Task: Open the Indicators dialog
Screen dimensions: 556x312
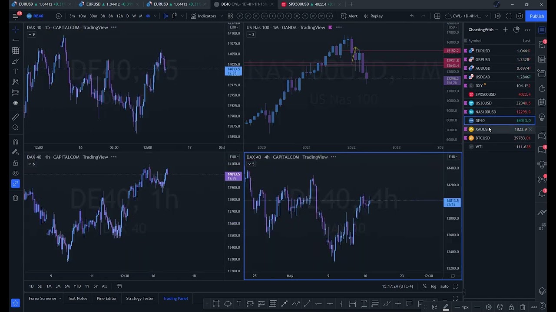Action: (204, 16)
